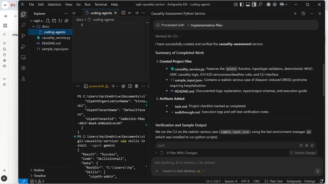
Task: Open the new terminal profile dropdown
Action: [117, 86]
